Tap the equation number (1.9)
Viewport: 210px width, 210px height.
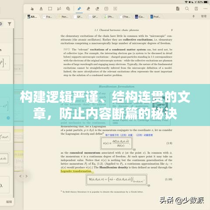coord(169,143)
